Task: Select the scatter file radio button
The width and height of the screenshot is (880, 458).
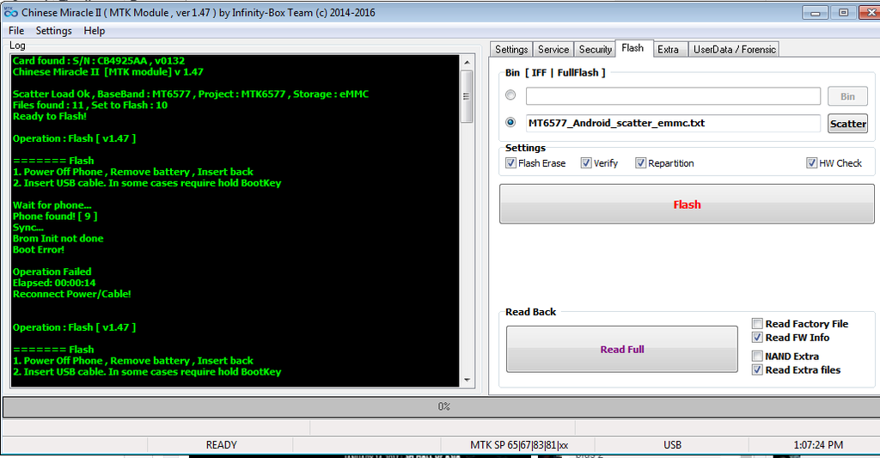Action: pos(511,123)
